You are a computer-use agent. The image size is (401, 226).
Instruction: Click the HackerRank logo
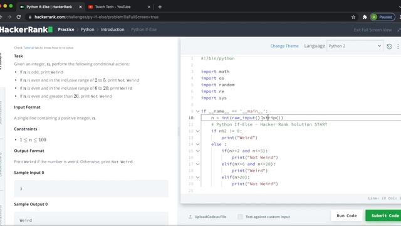click(26, 30)
